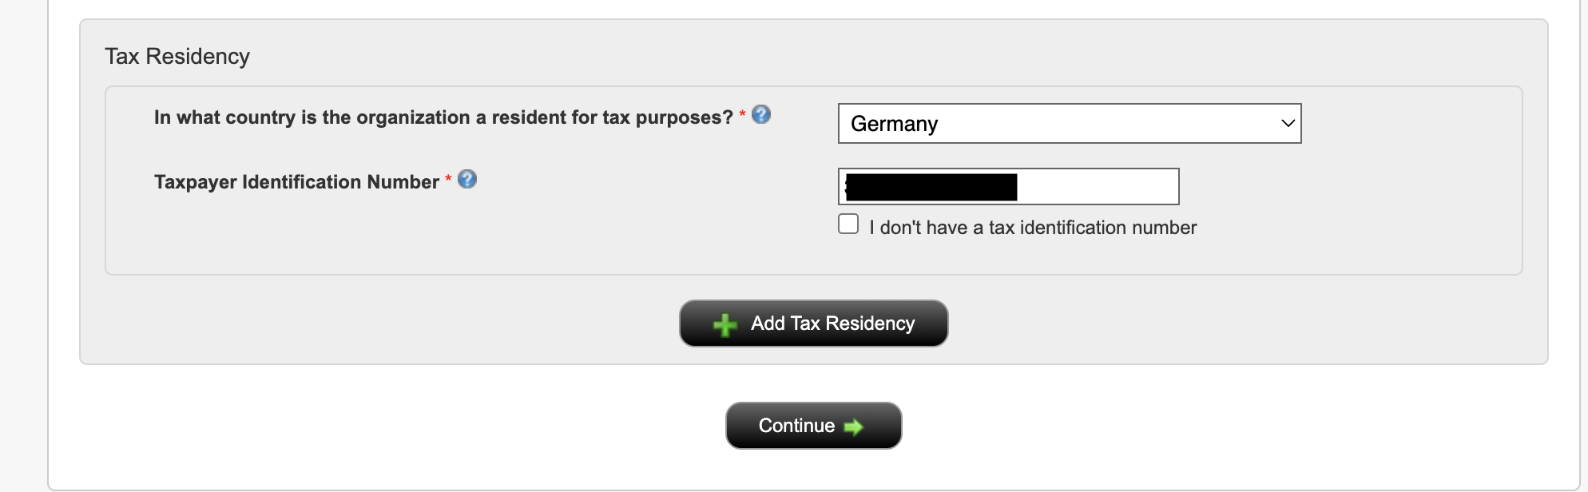Click "I don't have a tax identification number" label

[1033, 228]
